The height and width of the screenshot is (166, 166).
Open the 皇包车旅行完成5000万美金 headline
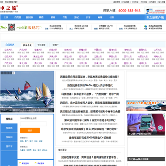pyautogui.click(x=90, y=138)
